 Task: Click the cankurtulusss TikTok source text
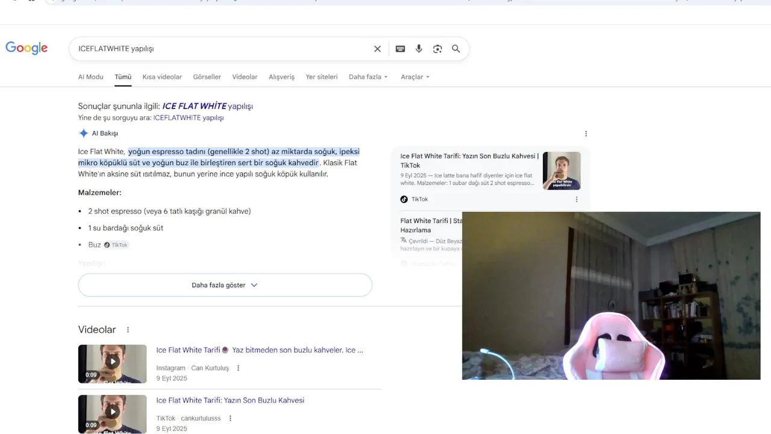[201, 418]
